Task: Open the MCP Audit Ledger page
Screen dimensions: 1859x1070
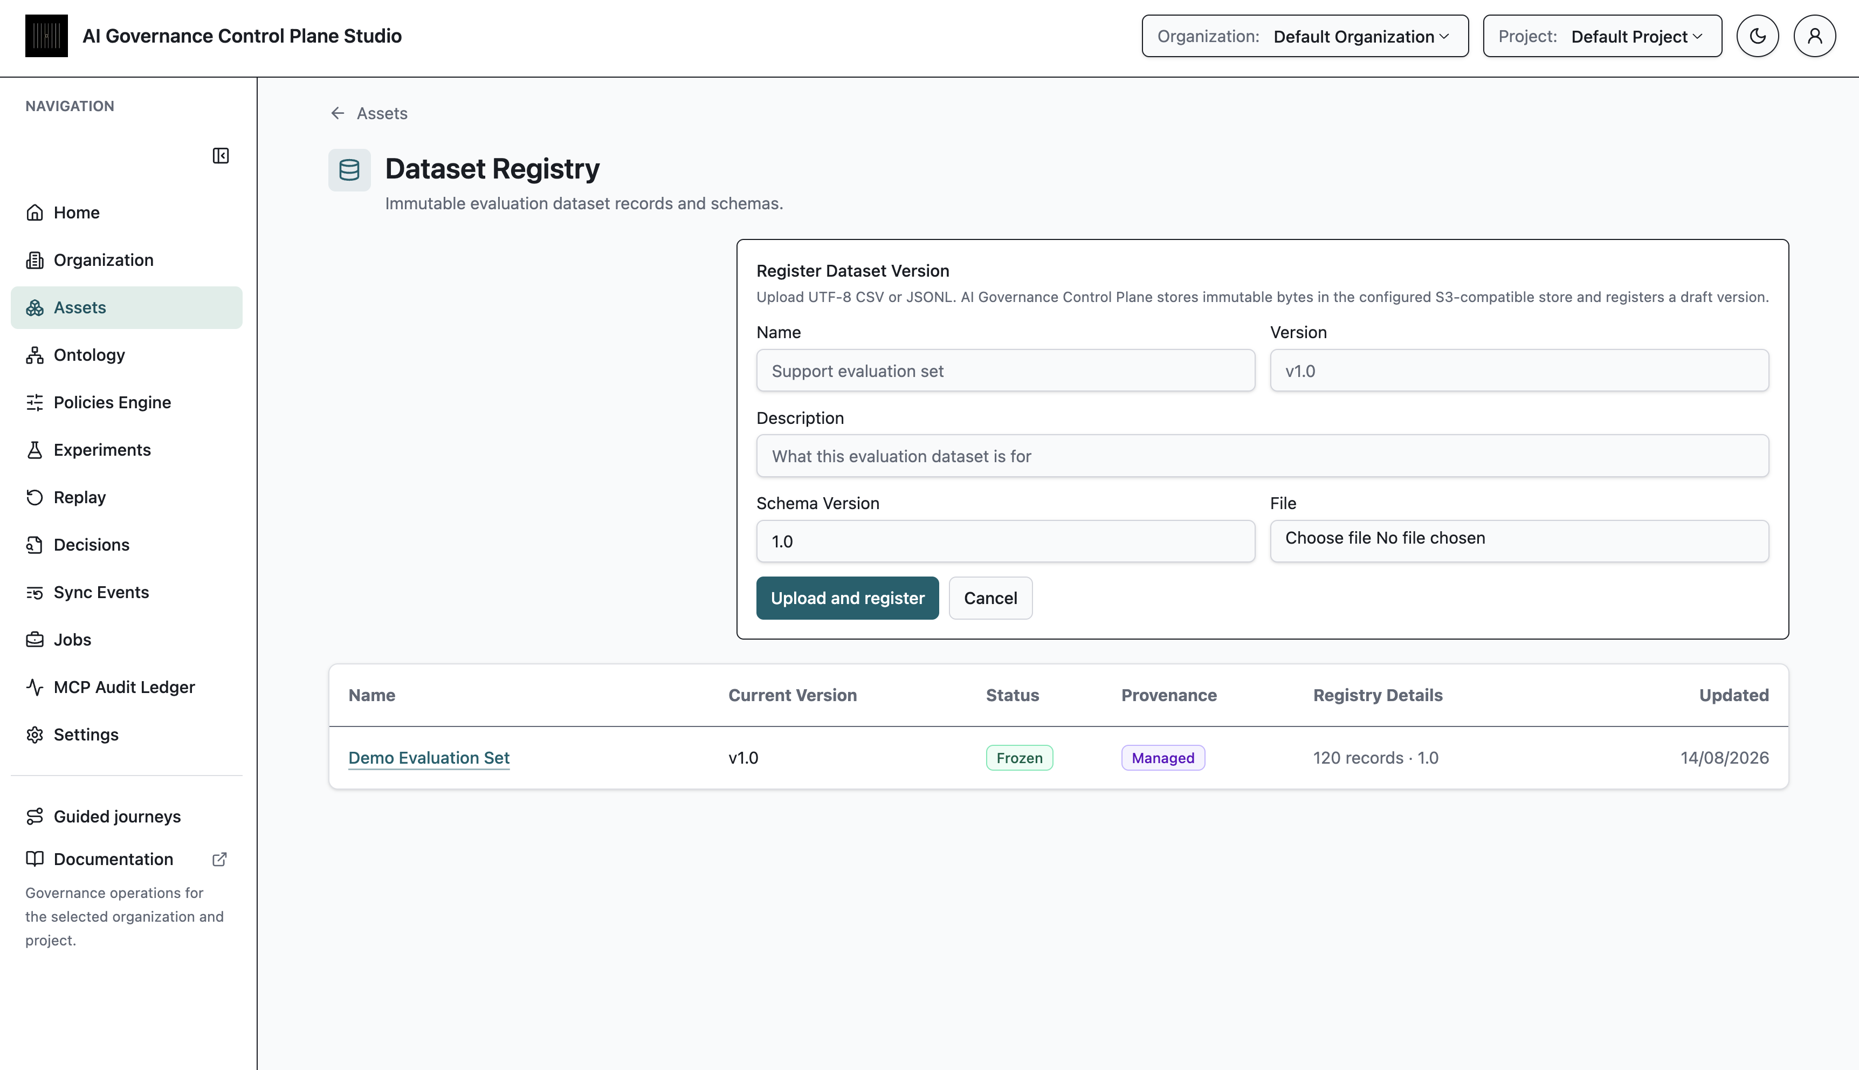Action: click(x=126, y=687)
